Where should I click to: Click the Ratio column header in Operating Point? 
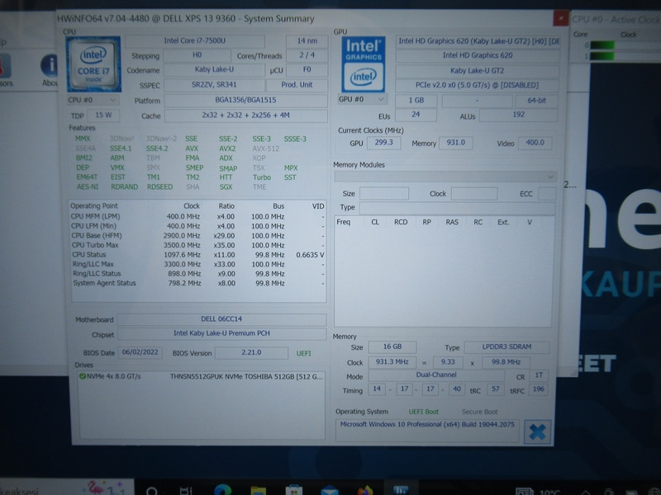coord(226,205)
